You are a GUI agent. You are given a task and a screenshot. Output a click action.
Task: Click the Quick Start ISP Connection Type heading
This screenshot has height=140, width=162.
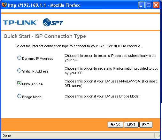click(45, 36)
